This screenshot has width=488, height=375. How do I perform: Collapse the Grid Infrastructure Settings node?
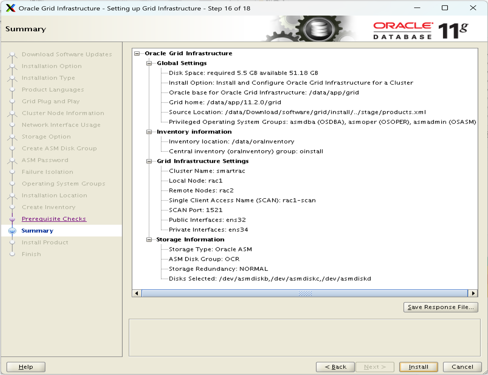point(149,161)
